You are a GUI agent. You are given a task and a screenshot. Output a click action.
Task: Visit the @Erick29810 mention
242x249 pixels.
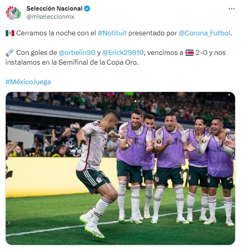123,53
